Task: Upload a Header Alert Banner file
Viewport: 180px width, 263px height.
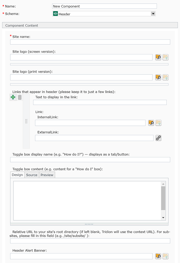Action: coord(165,256)
